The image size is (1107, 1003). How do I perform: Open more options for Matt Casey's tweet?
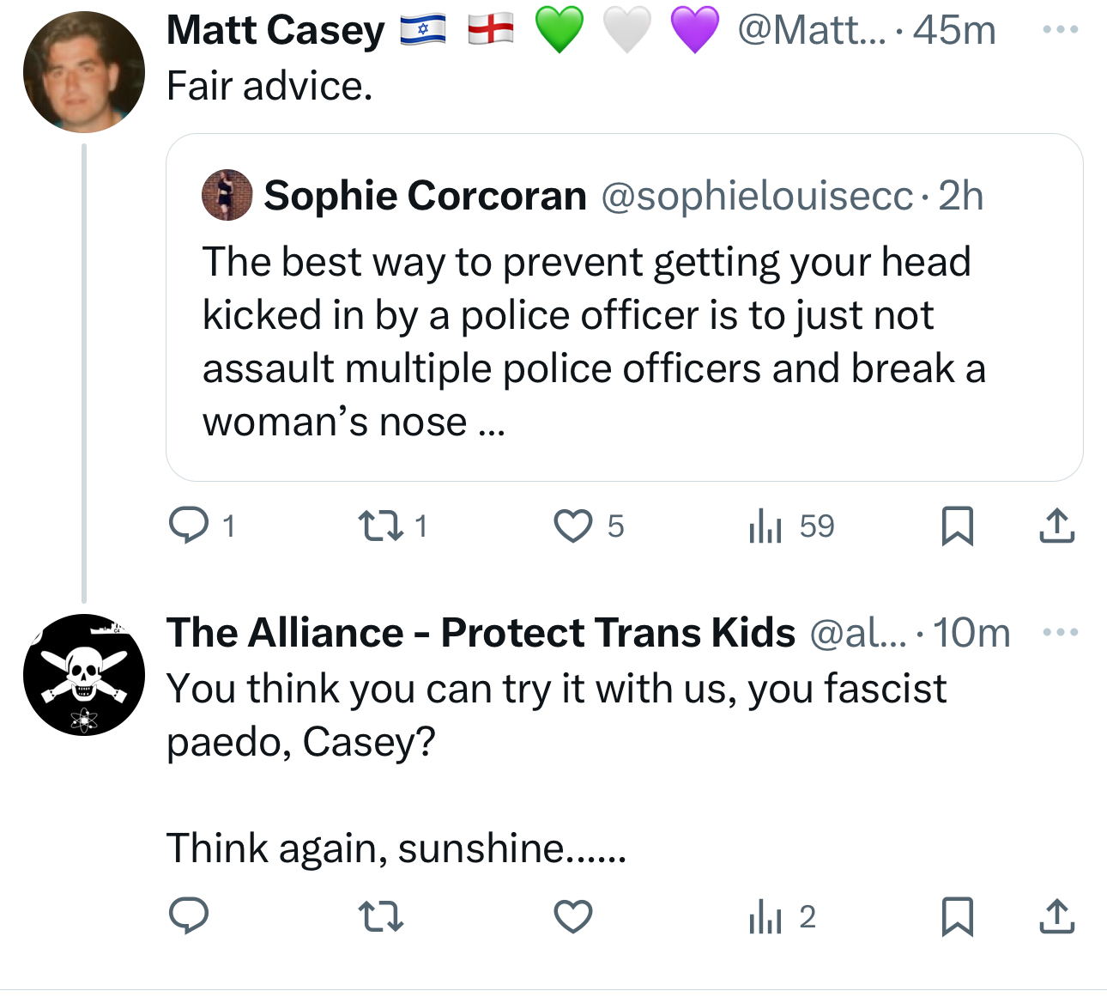click(x=1060, y=30)
